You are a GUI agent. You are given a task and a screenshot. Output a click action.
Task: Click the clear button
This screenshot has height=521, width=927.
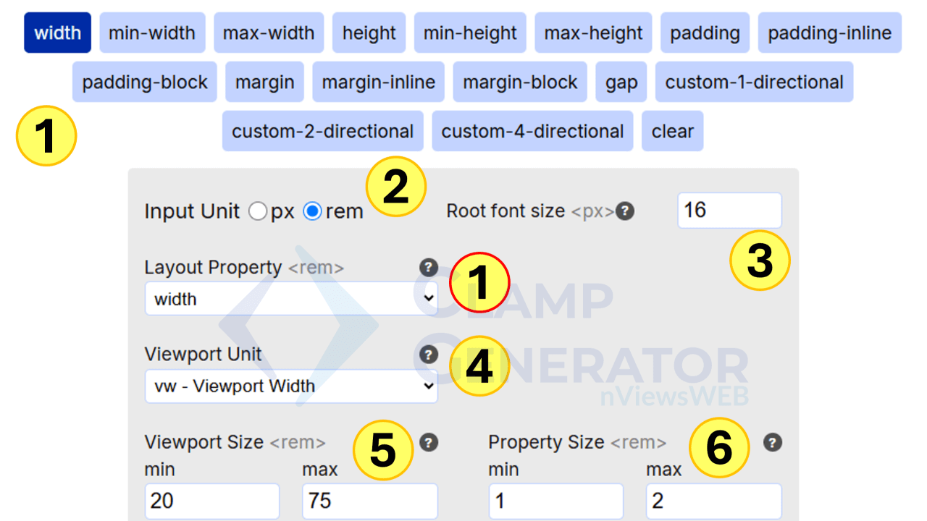[672, 131]
